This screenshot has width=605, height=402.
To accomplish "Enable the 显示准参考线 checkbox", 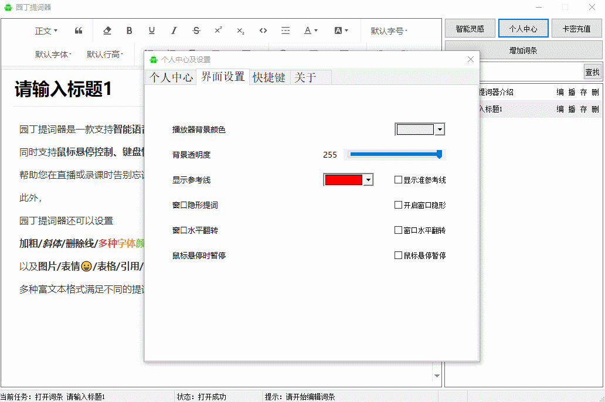I will pyautogui.click(x=399, y=180).
